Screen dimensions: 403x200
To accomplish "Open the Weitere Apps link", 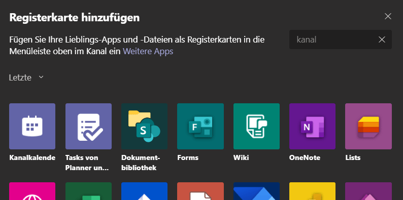I will pos(148,51).
